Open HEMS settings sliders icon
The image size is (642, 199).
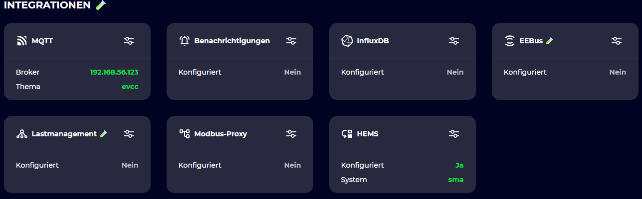coord(454,134)
